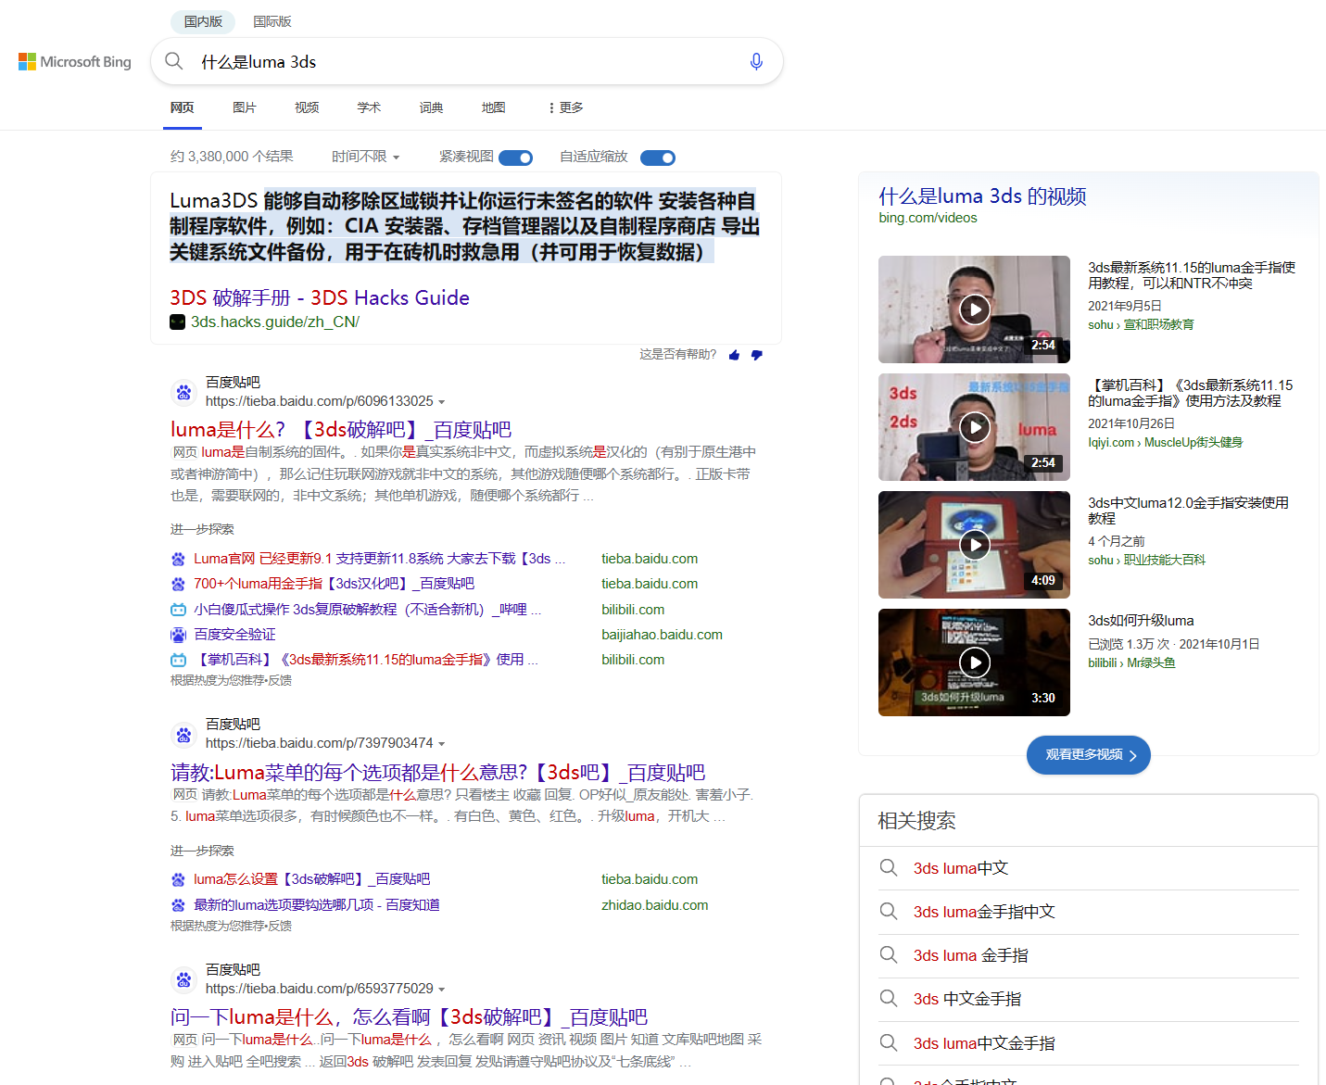Click Baidu Tieba site icon for luma是什么 result
1326x1085 pixels.
click(x=184, y=392)
